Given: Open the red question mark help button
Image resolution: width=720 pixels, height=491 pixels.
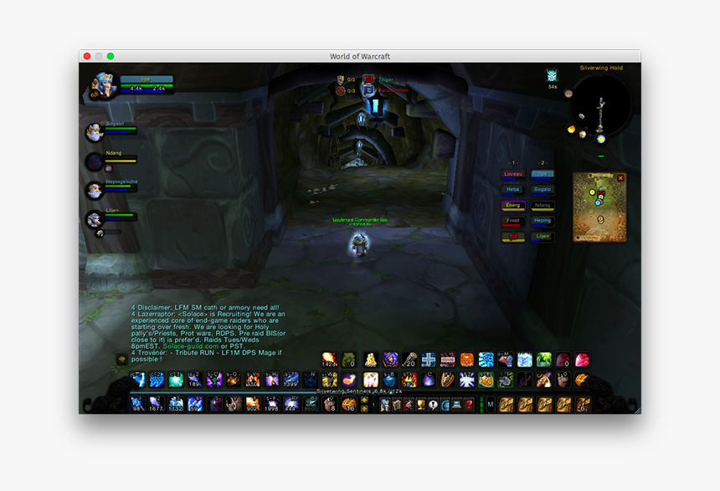Looking at the screenshot, I should point(469,405).
